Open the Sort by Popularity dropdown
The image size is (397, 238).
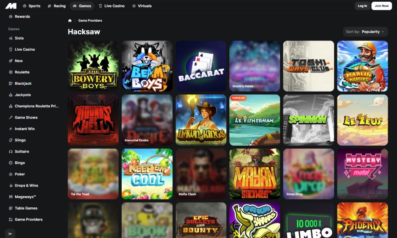[365, 32]
